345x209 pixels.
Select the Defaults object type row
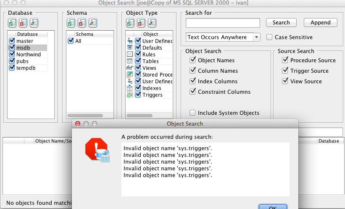click(149, 48)
